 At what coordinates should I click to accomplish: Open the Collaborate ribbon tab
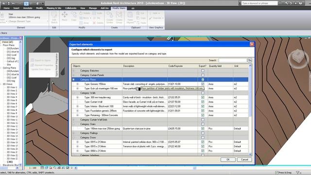[70, 8]
